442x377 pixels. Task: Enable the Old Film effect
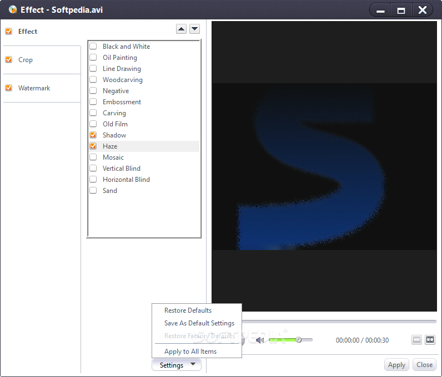coord(93,124)
